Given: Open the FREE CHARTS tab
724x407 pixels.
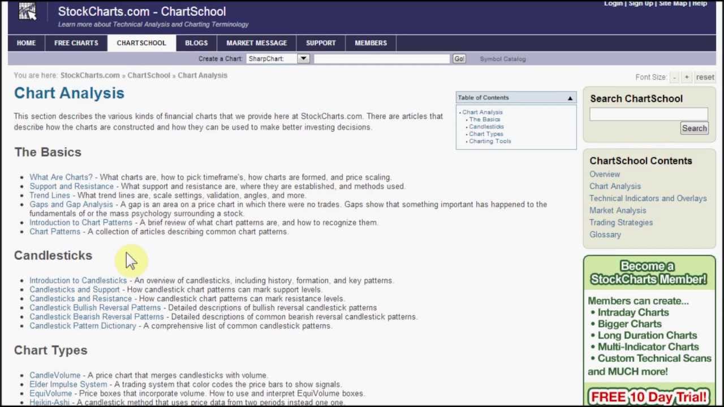Looking at the screenshot, I should [x=76, y=43].
